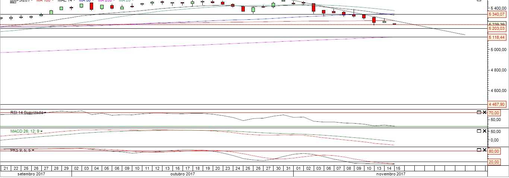The image size is (509, 178).
Task: Maximize the RSI 14 indicator panel
Action: [479, 112]
